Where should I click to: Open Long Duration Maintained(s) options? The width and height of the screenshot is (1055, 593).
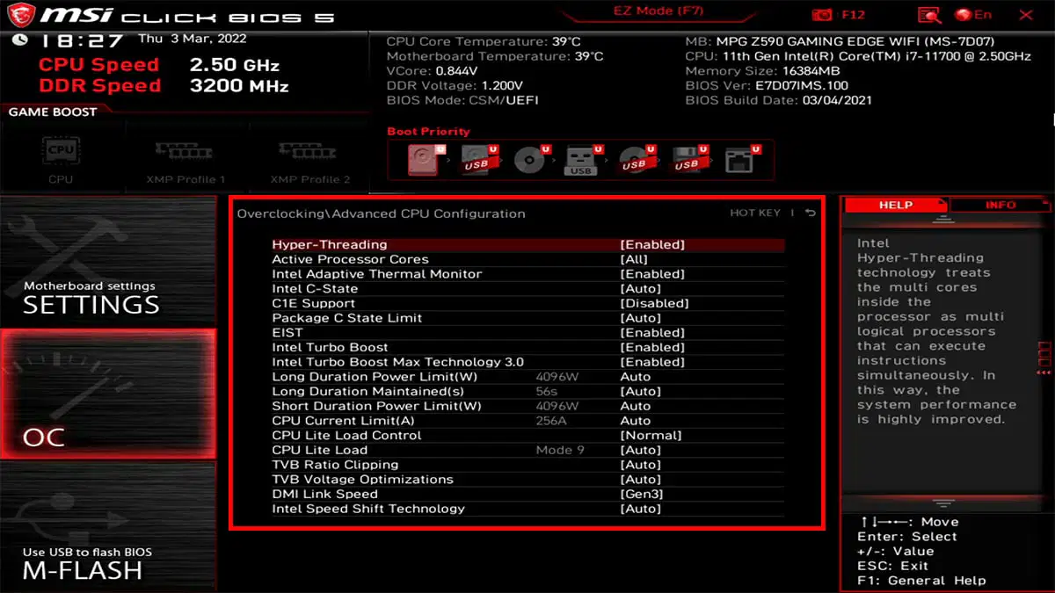pyautogui.click(x=527, y=391)
